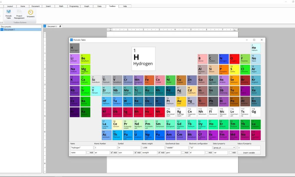Enable the Add checkbox beside name field
This screenshot has height=177, width=295.
click(x=88, y=153)
